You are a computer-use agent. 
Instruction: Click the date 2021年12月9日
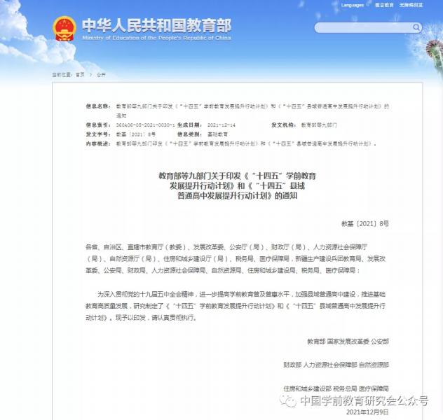pyautogui.click(x=367, y=412)
